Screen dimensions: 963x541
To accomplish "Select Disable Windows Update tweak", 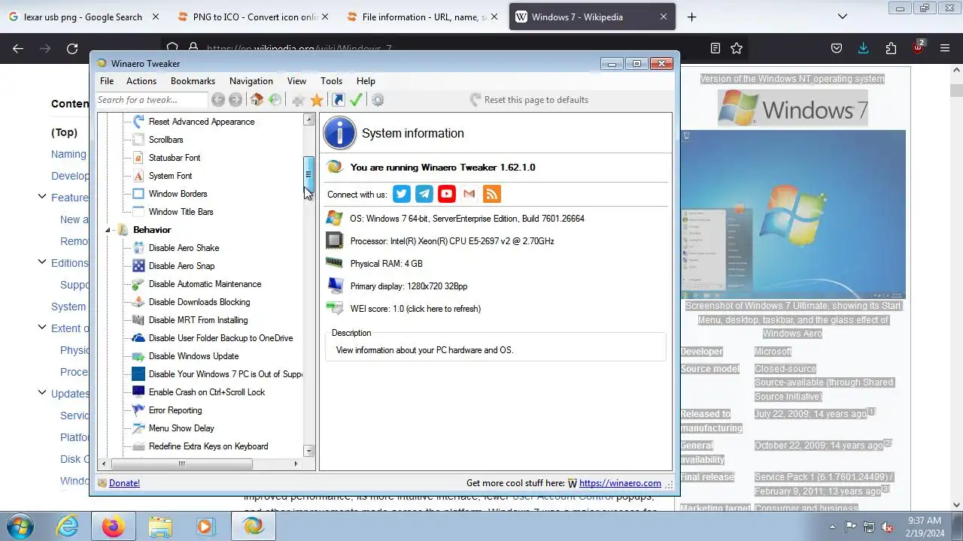I will coord(193,356).
